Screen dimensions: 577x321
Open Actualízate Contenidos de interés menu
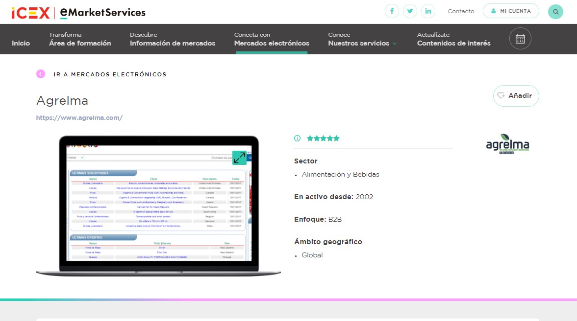pos(454,39)
